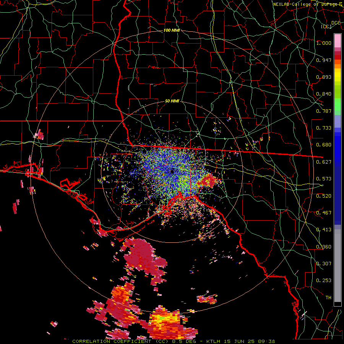Click the 0.467 scale value
This screenshot has height=344, width=344.
coord(324,213)
